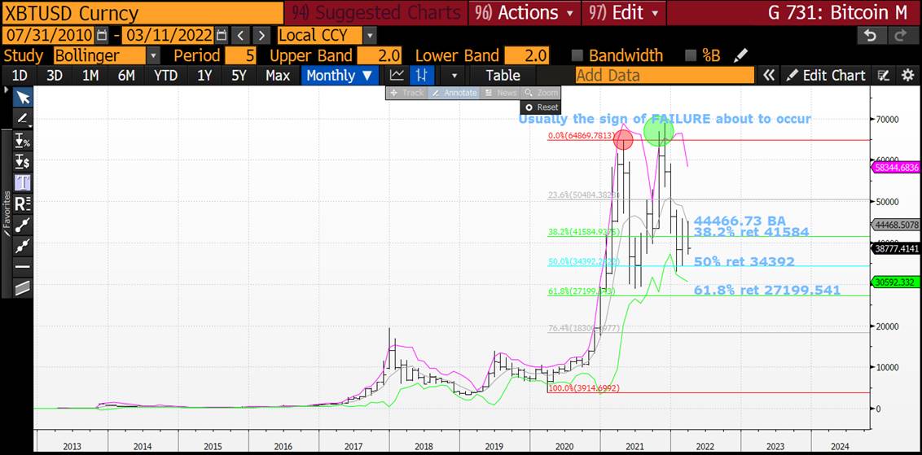This screenshot has width=922, height=455.
Task: Click the Add Data input field
Action: 664,75
